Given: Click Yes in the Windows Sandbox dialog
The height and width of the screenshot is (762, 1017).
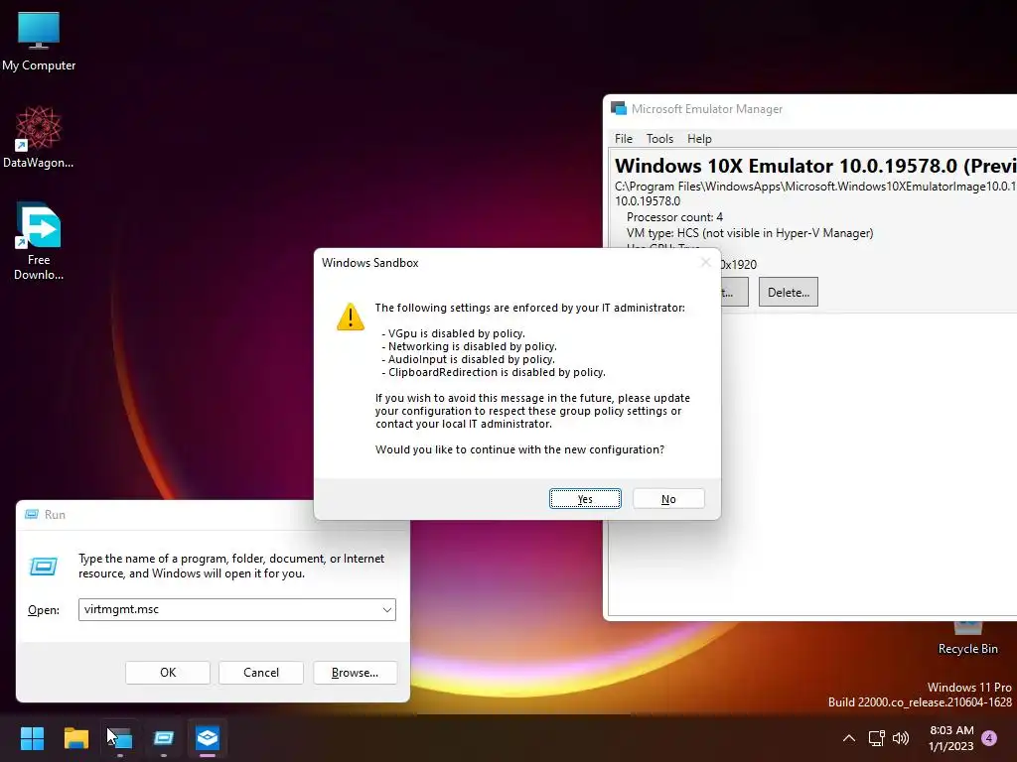Looking at the screenshot, I should tap(585, 499).
